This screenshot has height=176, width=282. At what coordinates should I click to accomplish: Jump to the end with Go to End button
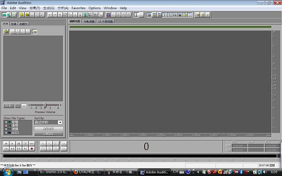tap(25, 149)
